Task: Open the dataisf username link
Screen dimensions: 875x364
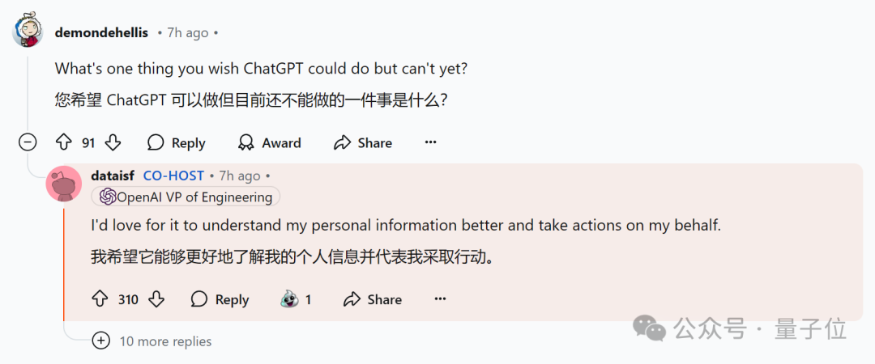Action: [x=113, y=176]
